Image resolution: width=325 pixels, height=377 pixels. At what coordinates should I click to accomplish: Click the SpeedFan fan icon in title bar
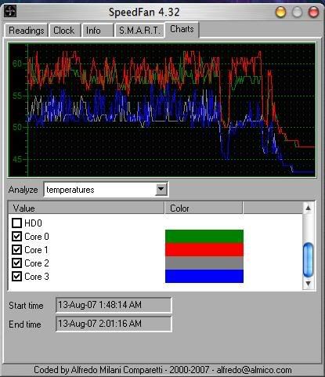(10, 11)
